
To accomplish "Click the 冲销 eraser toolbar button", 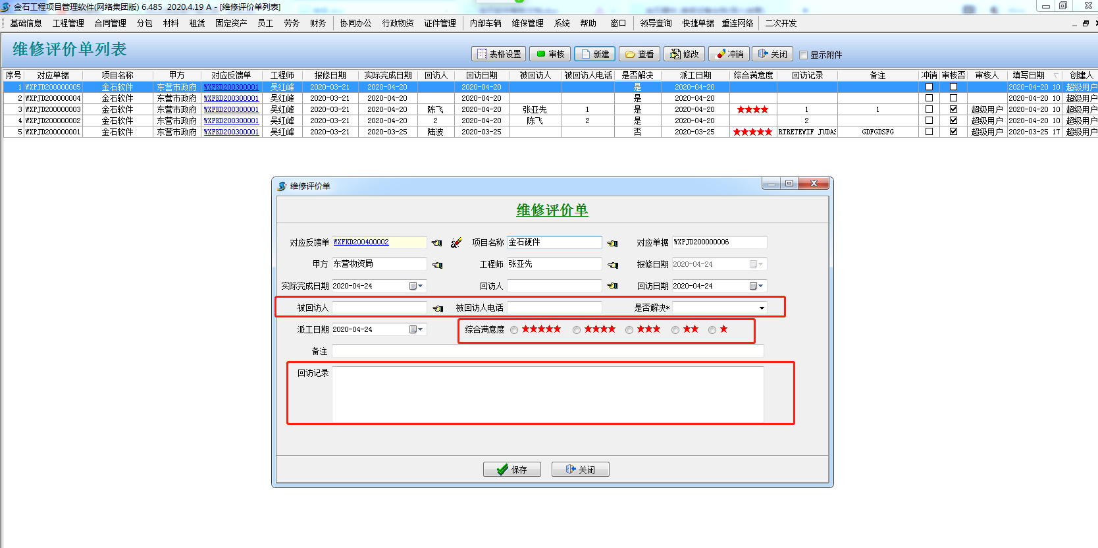I will 729,54.
